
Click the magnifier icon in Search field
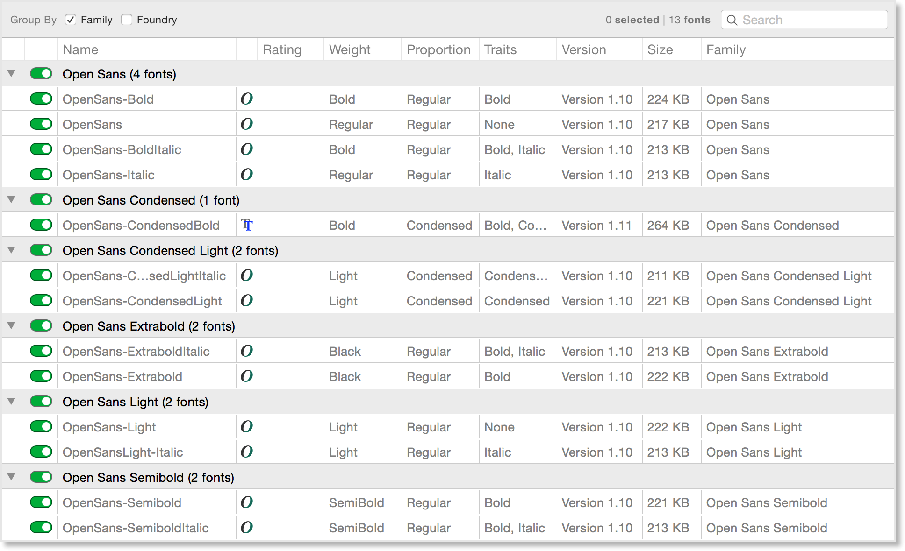tap(732, 20)
